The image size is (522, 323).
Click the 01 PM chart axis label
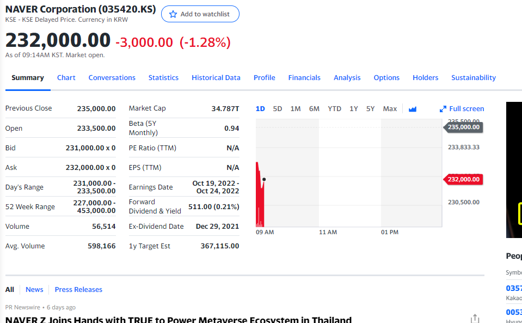(390, 232)
